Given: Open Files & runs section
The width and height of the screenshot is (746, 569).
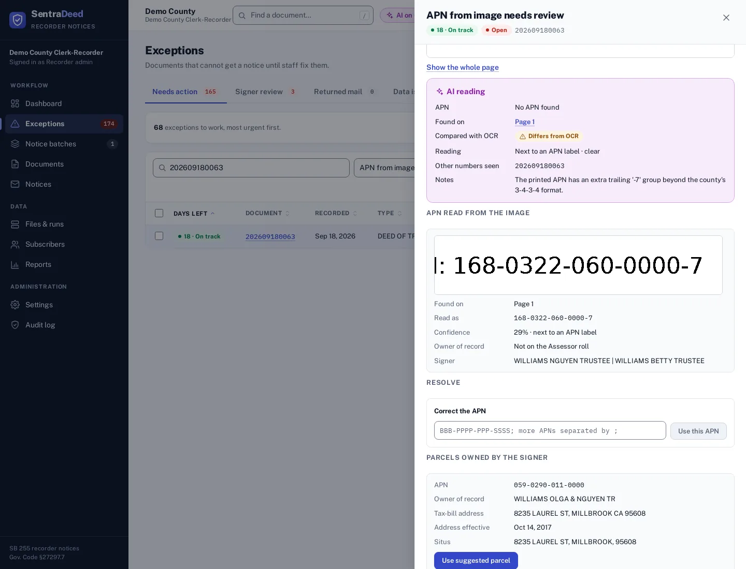Looking at the screenshot, I should click(64, 224).
